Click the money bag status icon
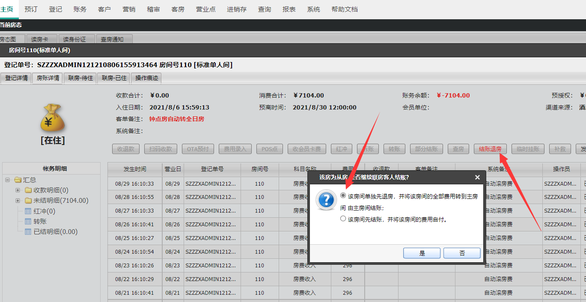 (x=52, y=117)
